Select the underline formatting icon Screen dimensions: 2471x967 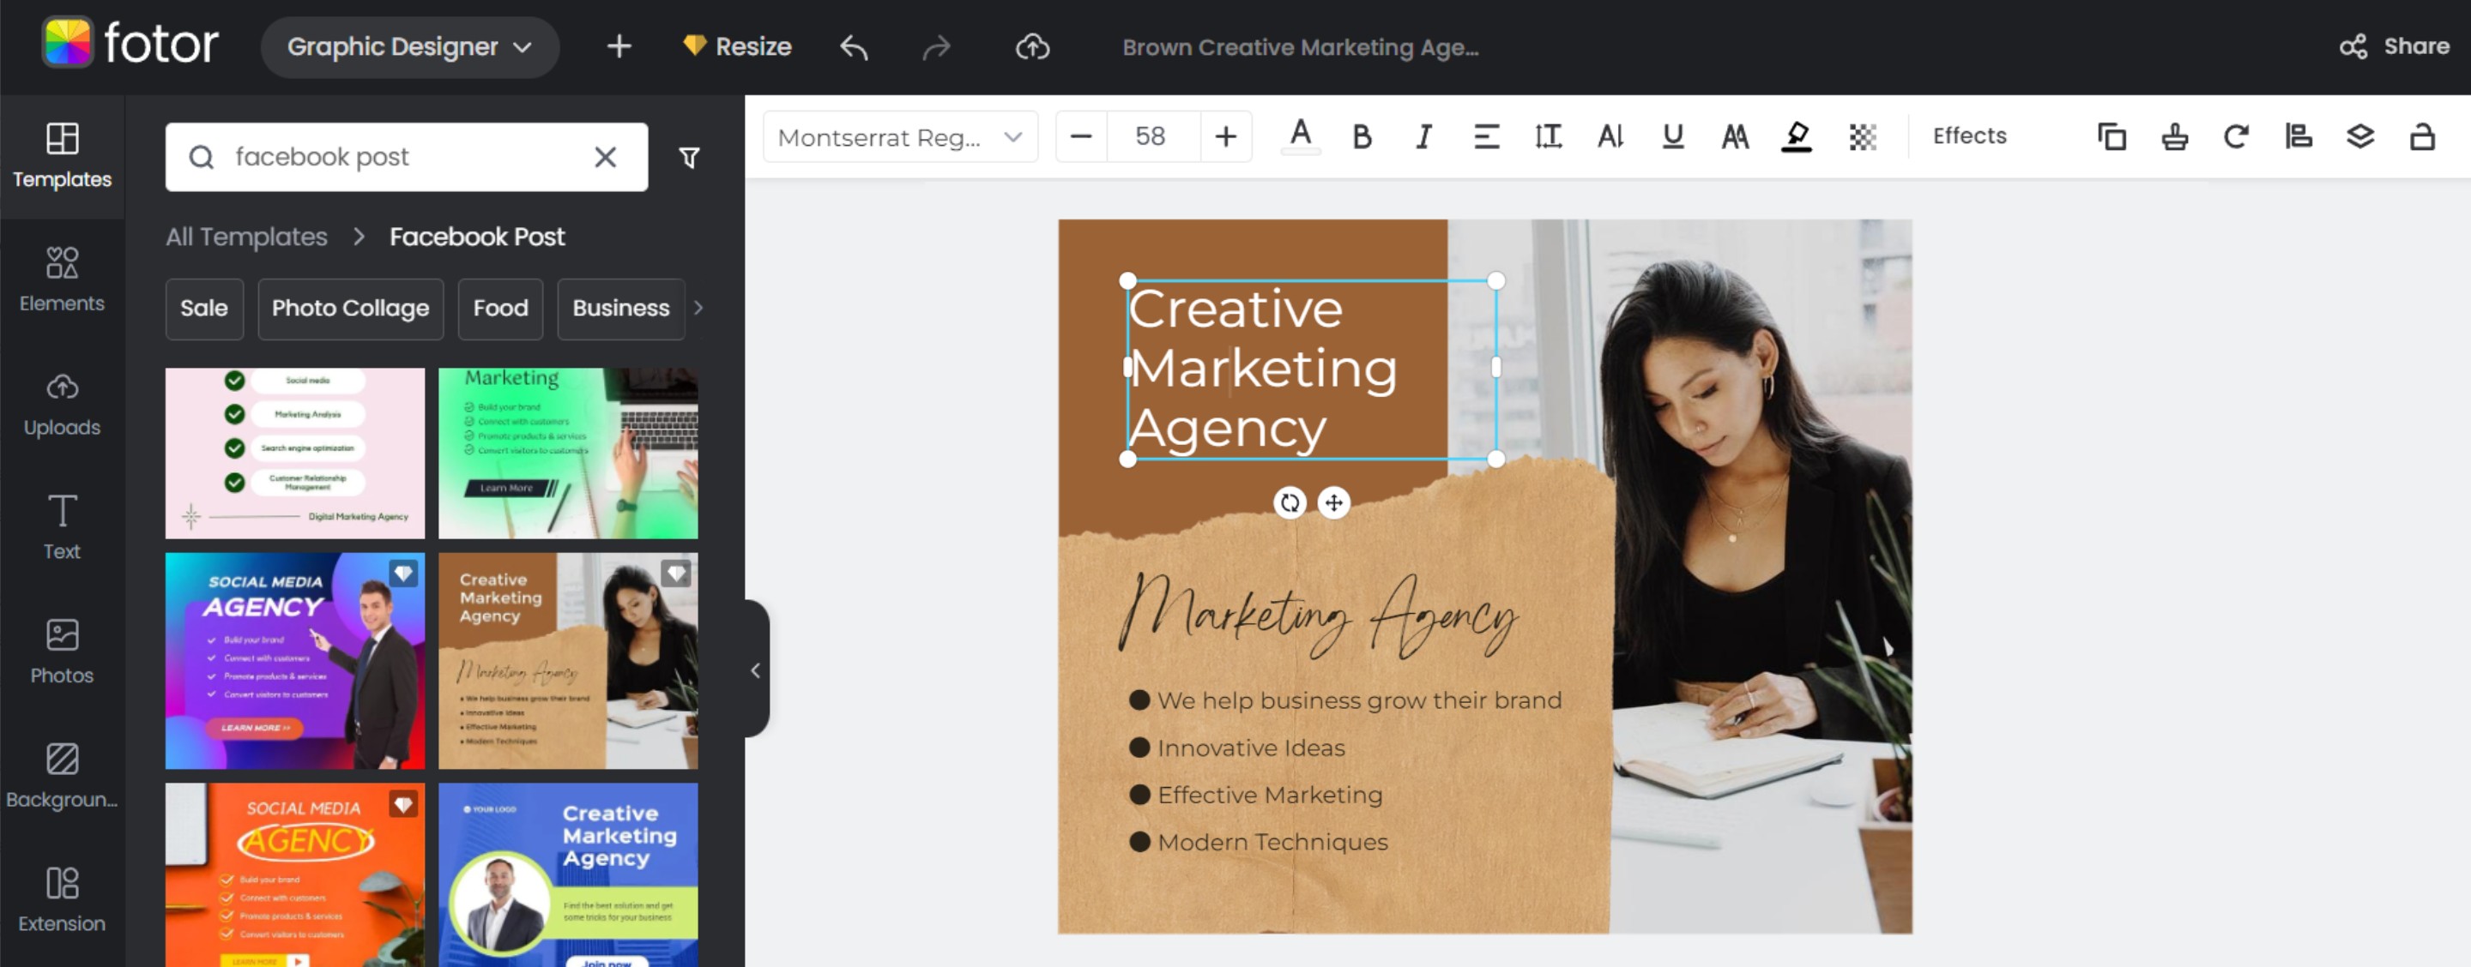coord(1671,136)
